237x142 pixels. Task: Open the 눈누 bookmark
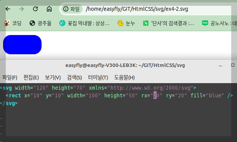[126, 23]
